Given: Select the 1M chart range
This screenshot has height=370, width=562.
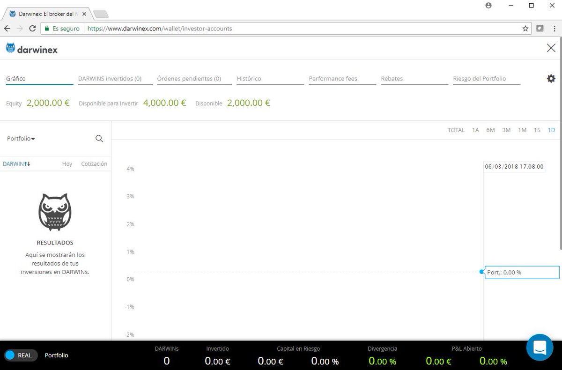Looking at the screenshot, I should pos(522,130).
